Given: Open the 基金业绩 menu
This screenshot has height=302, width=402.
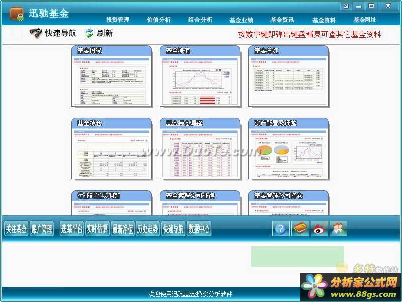Looking at the screenshot, I should pos(241,20).
